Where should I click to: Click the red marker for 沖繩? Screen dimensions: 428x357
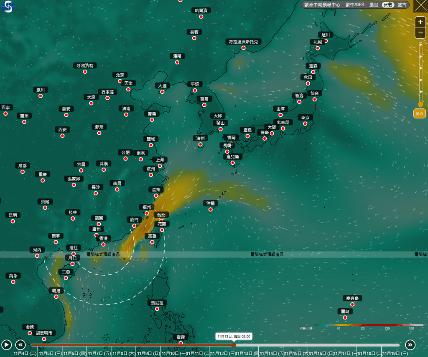[210, 209]
